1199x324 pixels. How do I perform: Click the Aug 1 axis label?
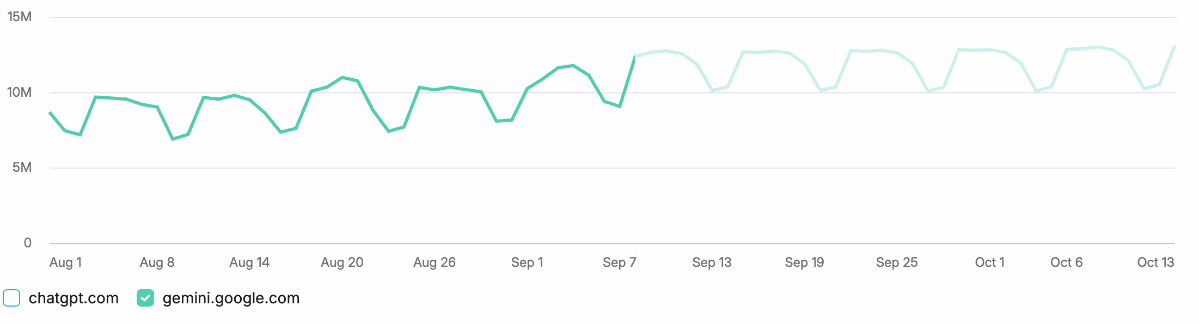(65, 263)
